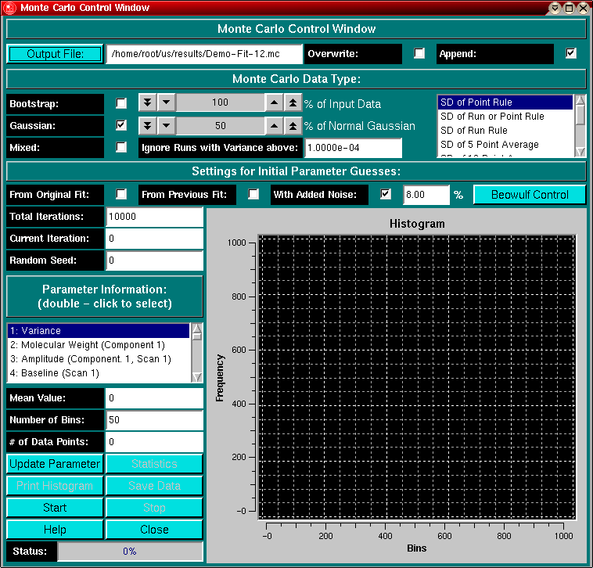Click the Bootstrap percent slider showing 100
The image size is (593, 568).
pos(220,103)
